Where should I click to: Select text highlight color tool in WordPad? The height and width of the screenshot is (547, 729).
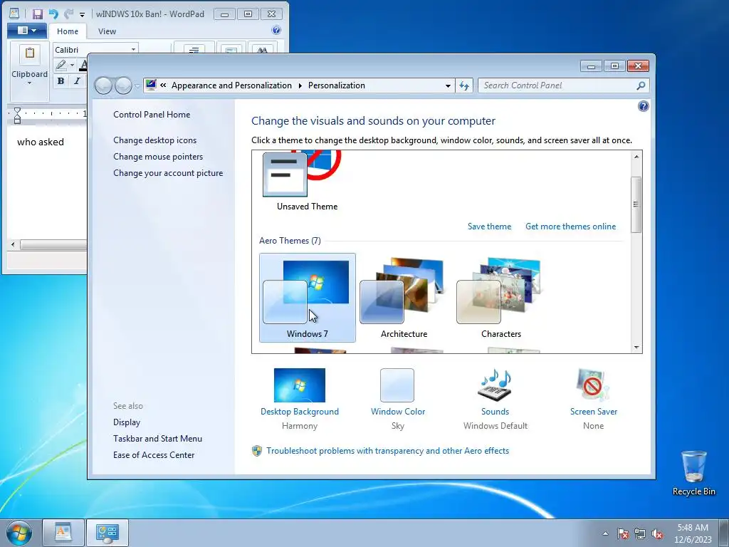(61, 65)
